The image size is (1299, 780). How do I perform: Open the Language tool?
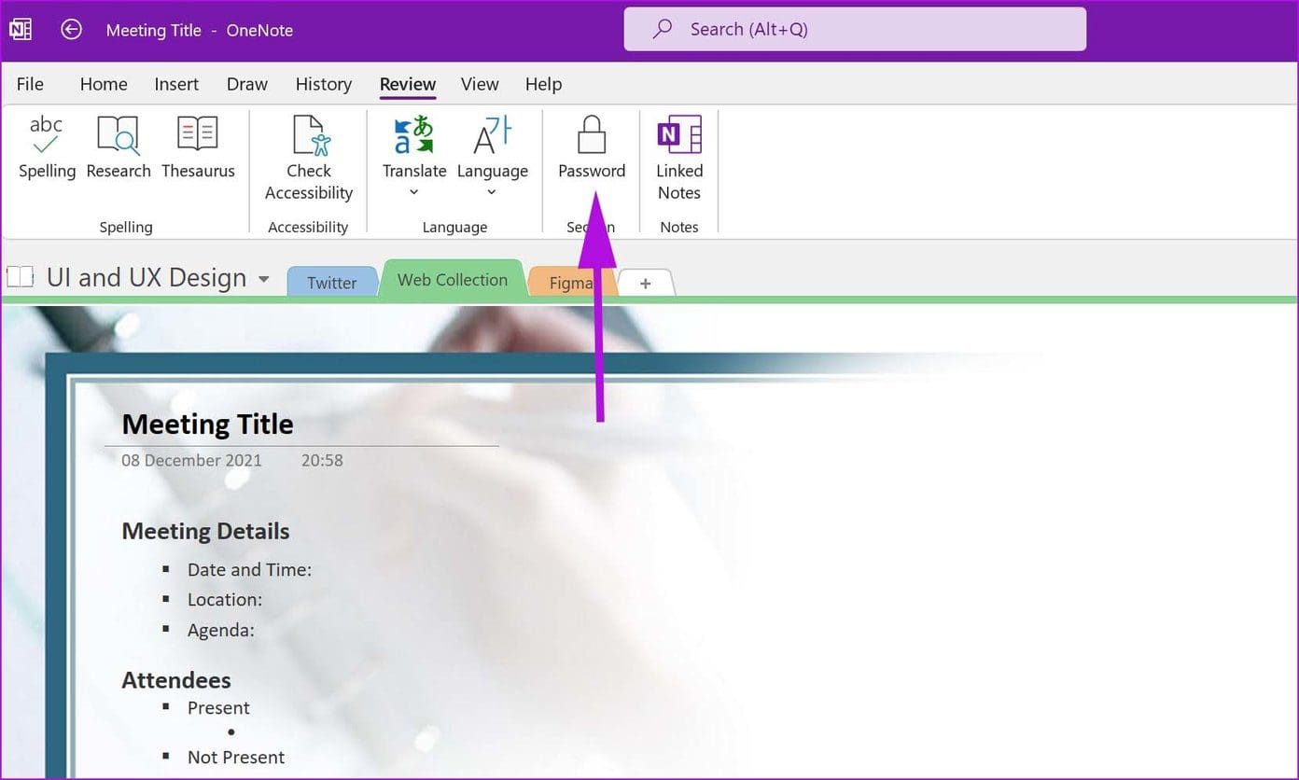coord(493,149)
